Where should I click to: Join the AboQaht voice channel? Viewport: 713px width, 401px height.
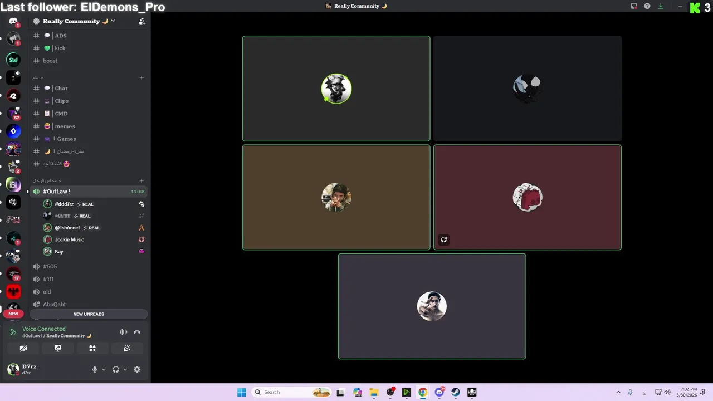(x=89, y=304)
